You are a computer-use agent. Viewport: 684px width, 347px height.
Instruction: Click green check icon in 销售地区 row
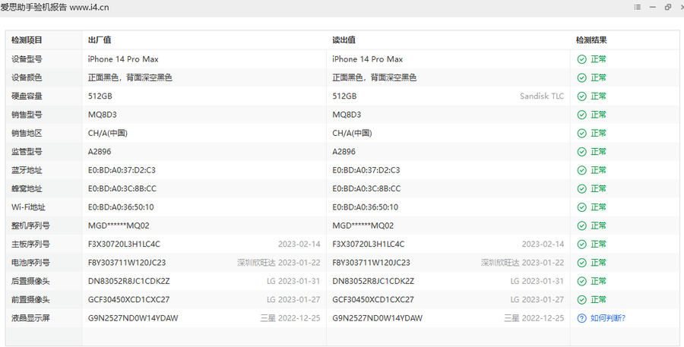click(x=581, y=134)
